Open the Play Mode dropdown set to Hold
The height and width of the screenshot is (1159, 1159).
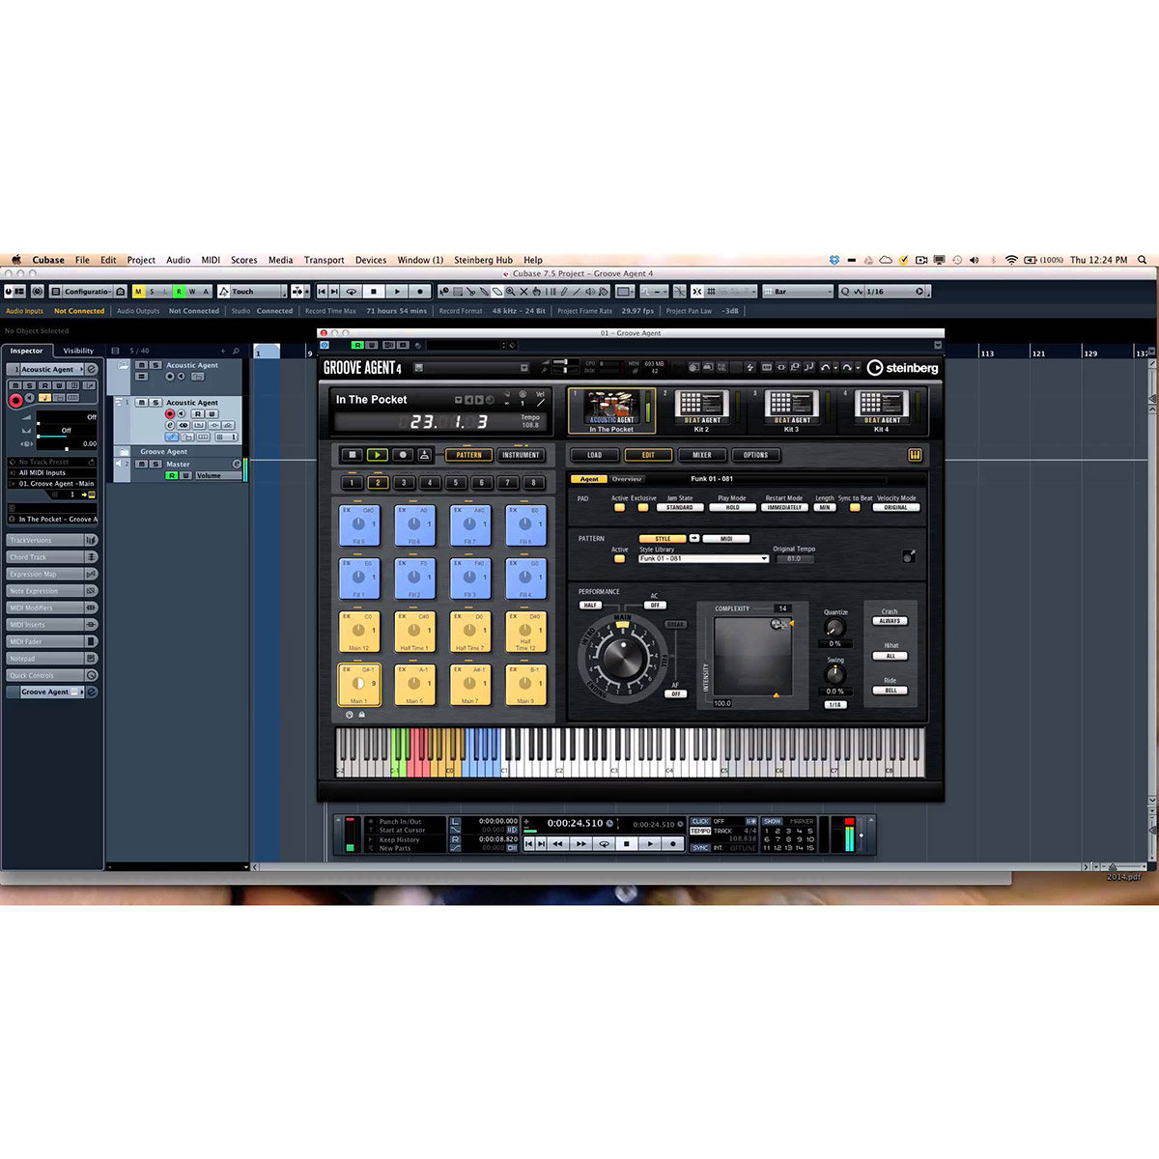731,507
